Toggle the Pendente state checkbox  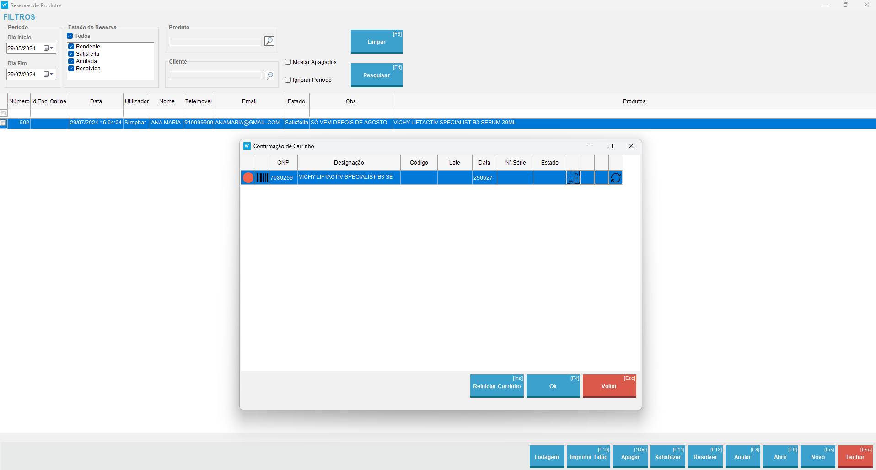pos(71,47)
